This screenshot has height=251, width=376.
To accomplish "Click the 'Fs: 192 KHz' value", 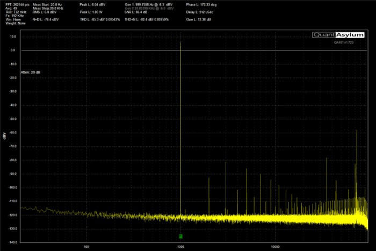I will (15, 16).
